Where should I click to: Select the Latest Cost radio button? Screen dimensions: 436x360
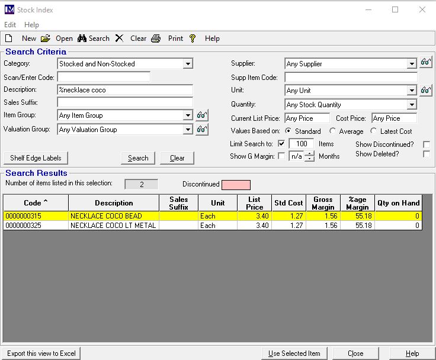(x=374, y=131)
